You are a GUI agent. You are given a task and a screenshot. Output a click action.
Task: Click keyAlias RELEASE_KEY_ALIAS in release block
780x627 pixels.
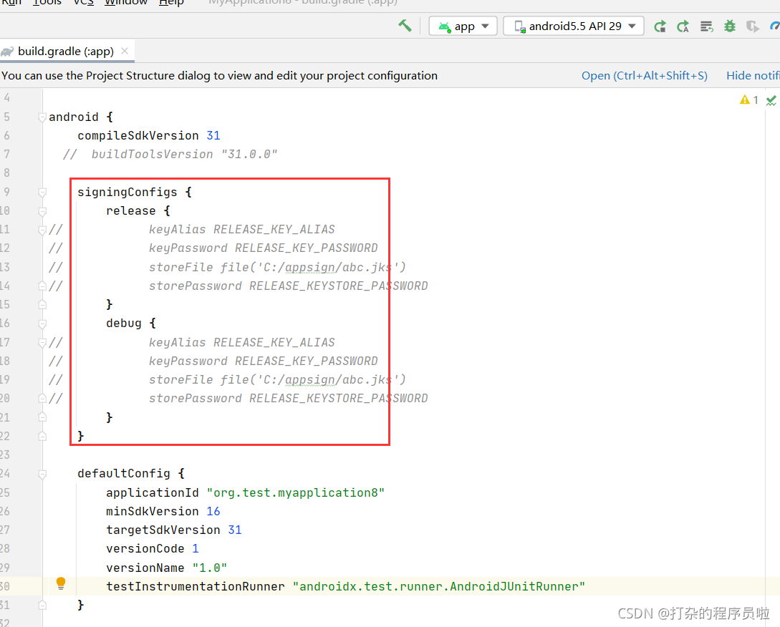pos(242,230)
